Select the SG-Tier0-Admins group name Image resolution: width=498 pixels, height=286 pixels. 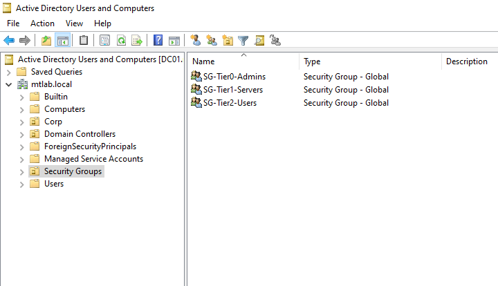click(234, 77)
